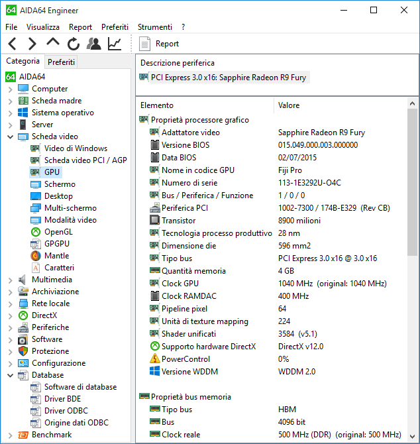Go forward with the right arrow toolbar icon
This screenshot has height=444, width=420.
click(x=32, y=44)
